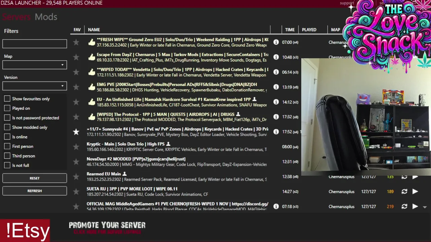Check the First person filter
This screenshot has width=431, height=242.
[x=7, y=146]
